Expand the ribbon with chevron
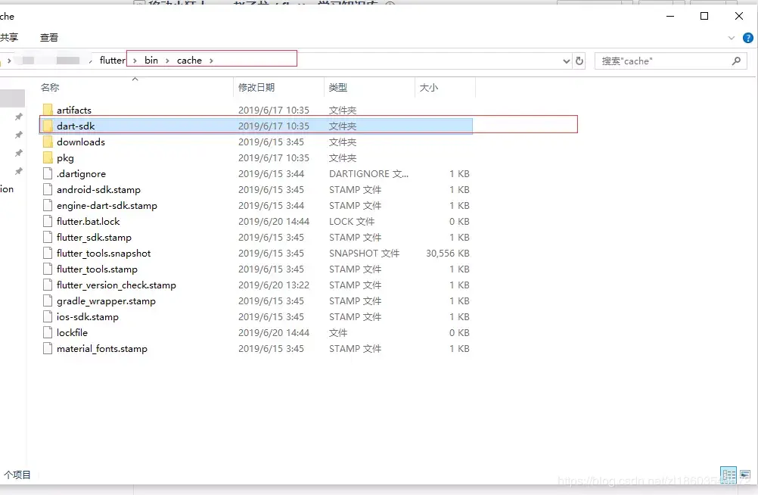Image resolution: width=758 pixels, height=495 pixels. 732,38
